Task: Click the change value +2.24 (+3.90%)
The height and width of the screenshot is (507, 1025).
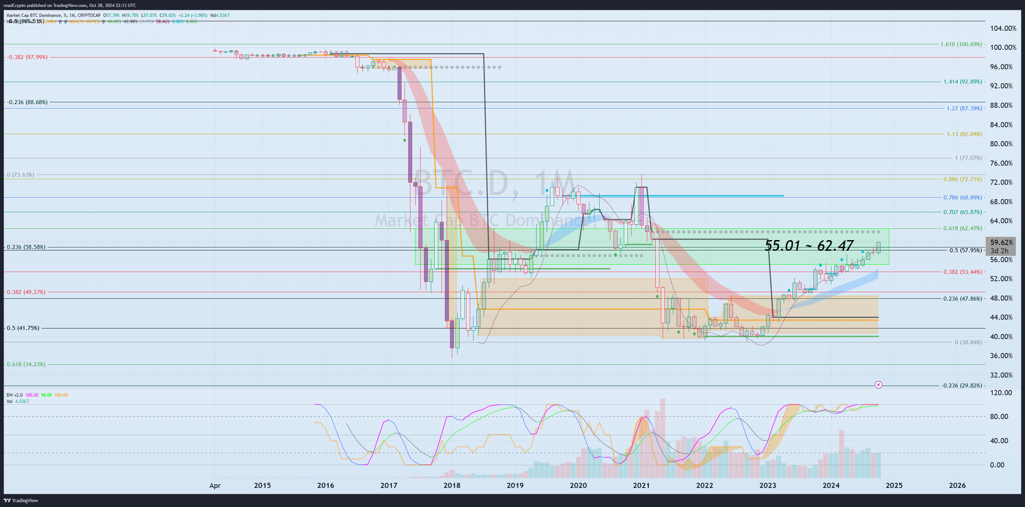Action: tap(192, 15)
